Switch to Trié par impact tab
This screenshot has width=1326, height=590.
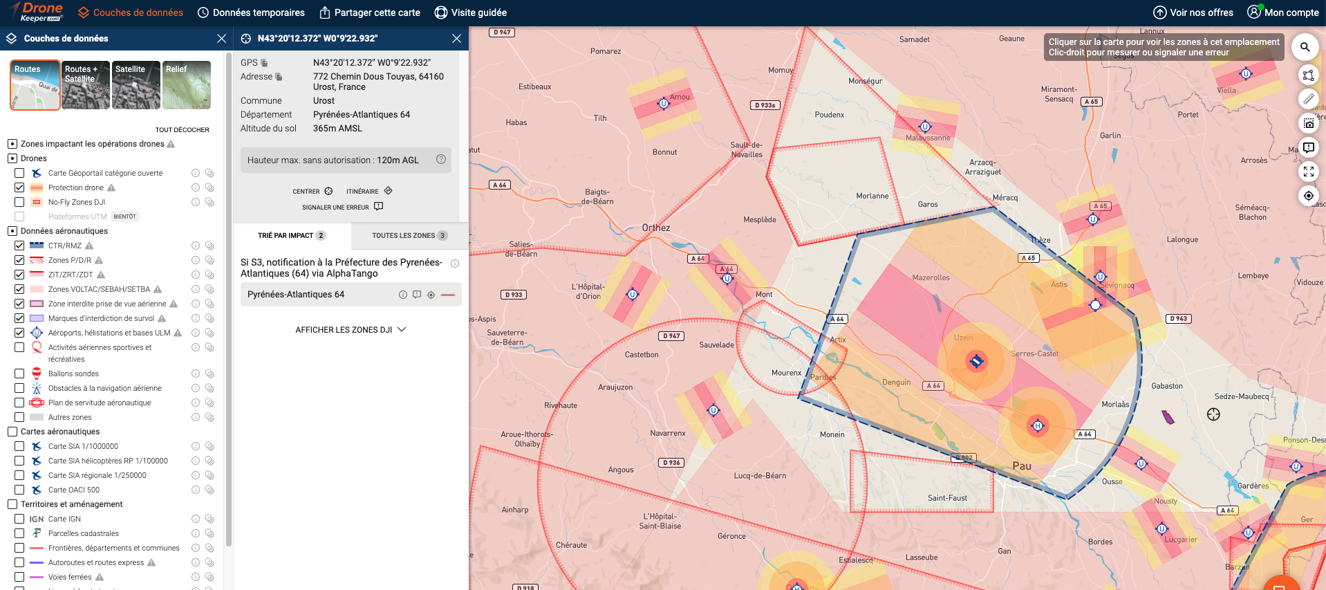click(x=292, y=236)
